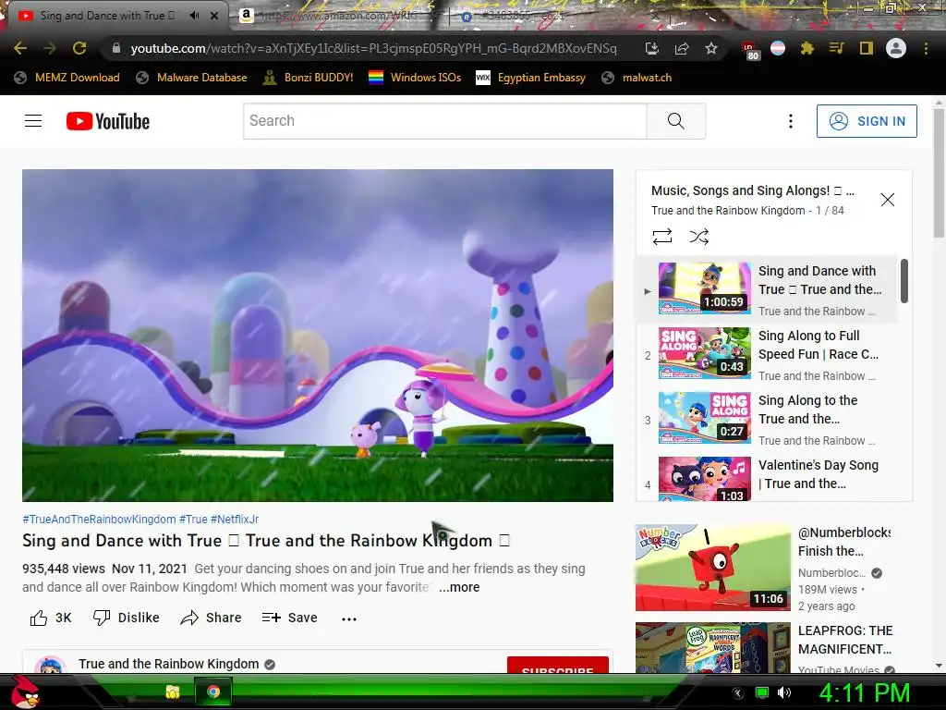Click the system tray volume icon
Viewport: 946px width, 710px height.
click(x=783, y=692)
